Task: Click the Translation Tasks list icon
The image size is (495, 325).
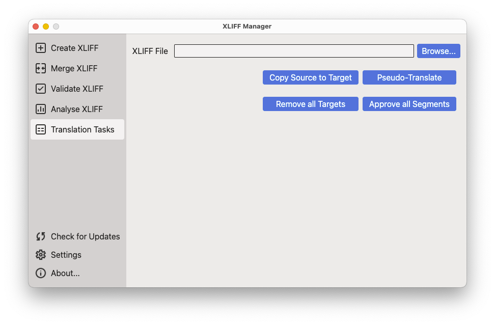Action: point(41,129)
